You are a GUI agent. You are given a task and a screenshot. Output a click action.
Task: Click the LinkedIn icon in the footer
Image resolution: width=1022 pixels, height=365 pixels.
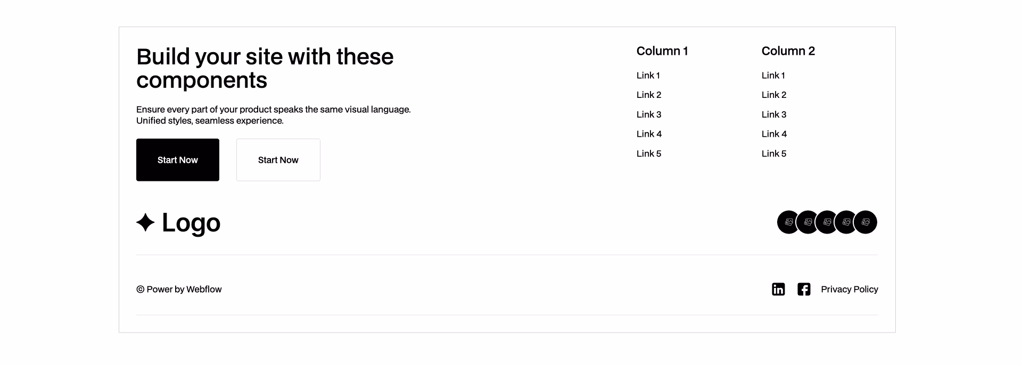pyautogui.click(x=778, y=289)
